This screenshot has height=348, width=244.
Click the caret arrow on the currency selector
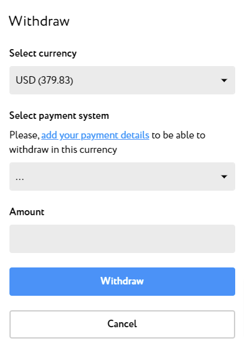coord(225,81)
